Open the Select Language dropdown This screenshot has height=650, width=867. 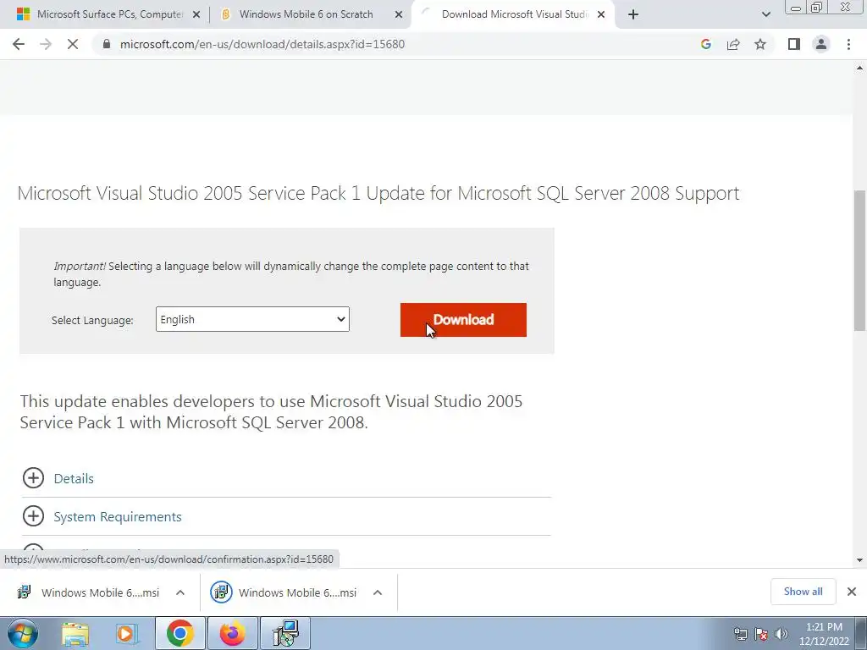[252, 319]
